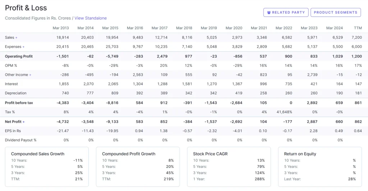Click the Return on Equity card title

point(300,154)
